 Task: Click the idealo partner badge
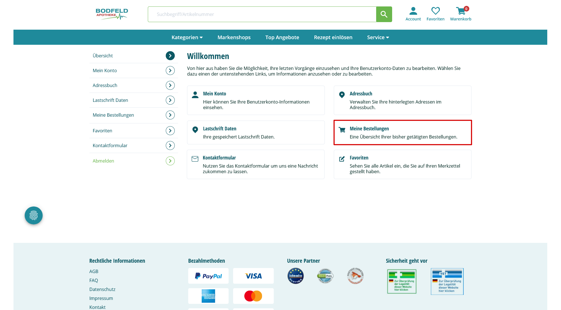point(295,276)
